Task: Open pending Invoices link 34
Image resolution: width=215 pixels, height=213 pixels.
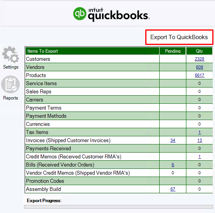Action: 173,140
